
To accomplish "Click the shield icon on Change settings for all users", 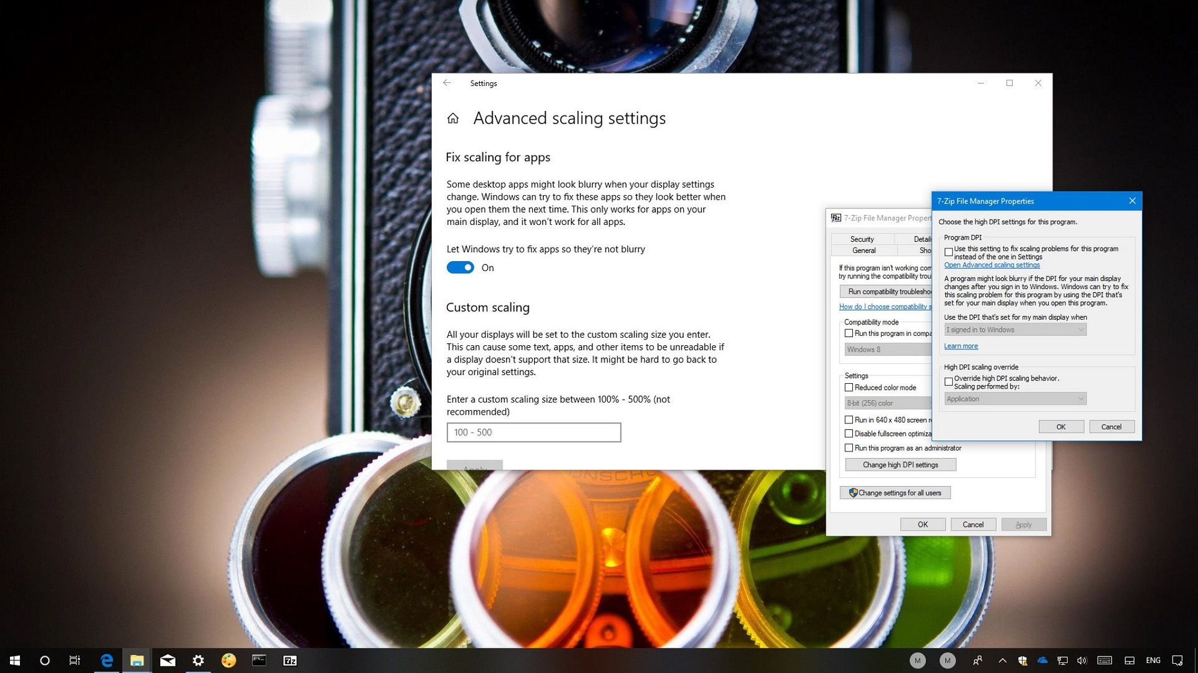I will point(854,492).
